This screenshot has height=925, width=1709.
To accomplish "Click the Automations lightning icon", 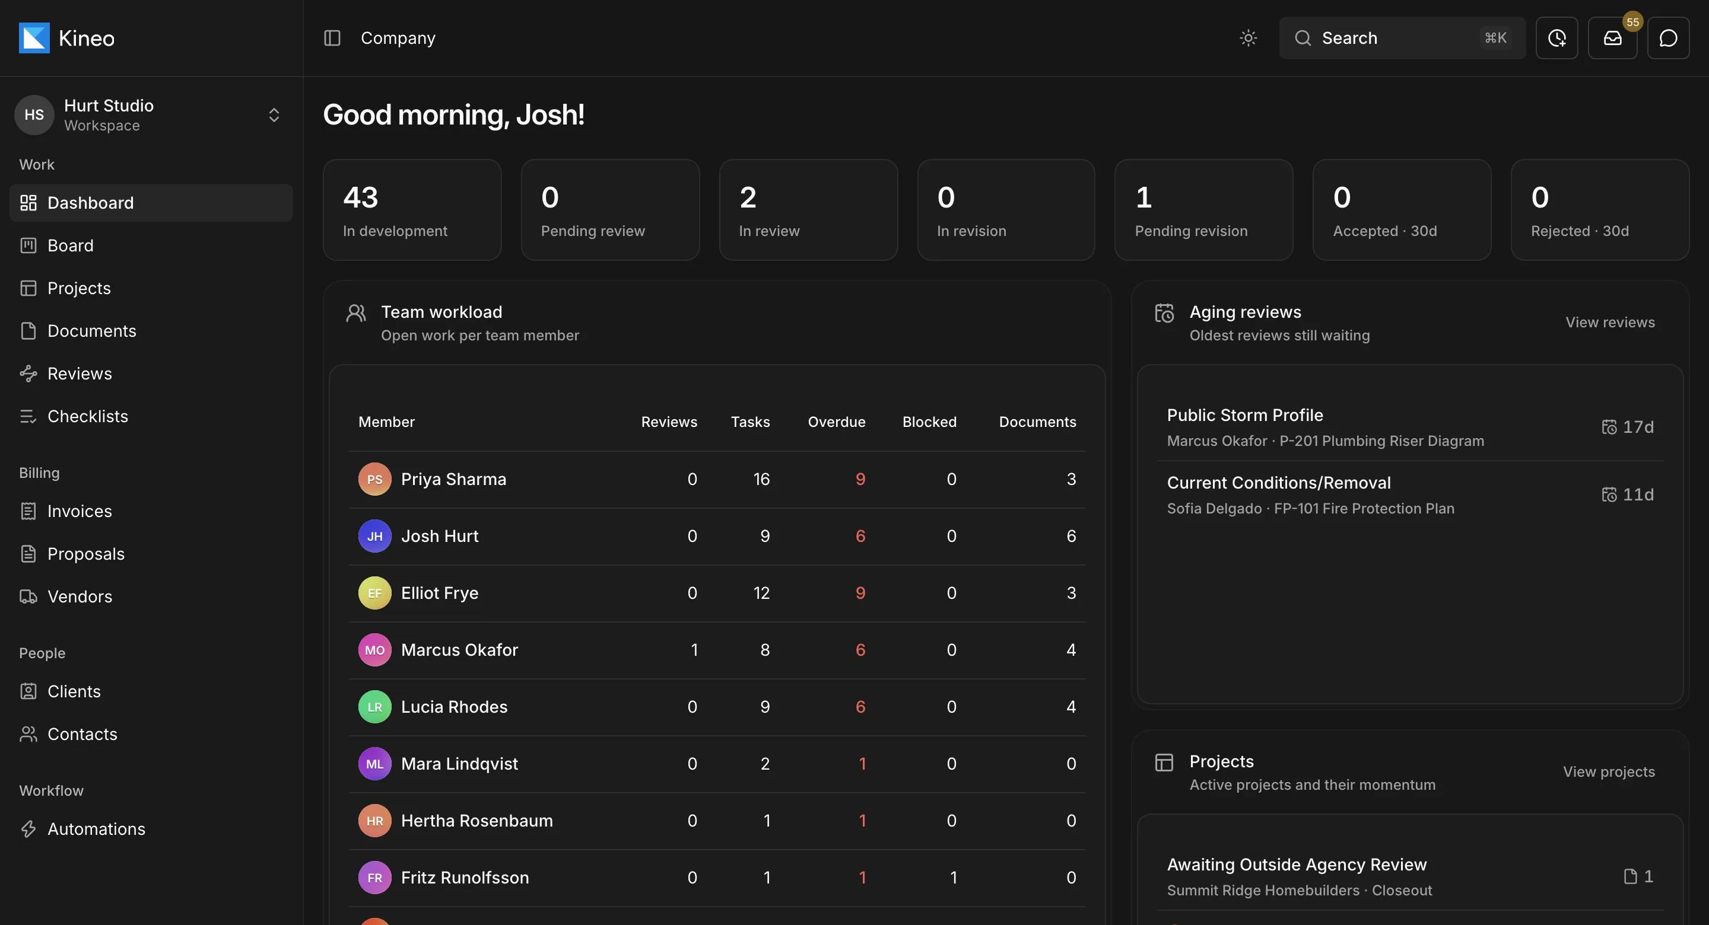I will pos(28,829).
